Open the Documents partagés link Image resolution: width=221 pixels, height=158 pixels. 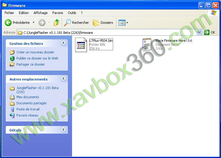pyautogui.click(x=31, y=103)
